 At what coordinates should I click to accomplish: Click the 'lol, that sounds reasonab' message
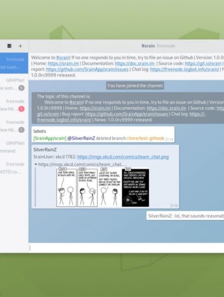click(x=185, y=216)
